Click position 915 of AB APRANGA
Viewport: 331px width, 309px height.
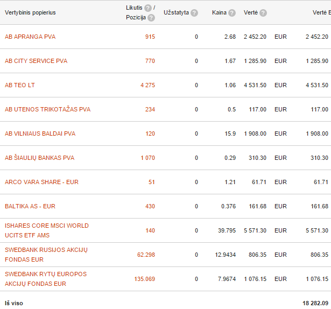pyautogui.click(x=150, y=37)
